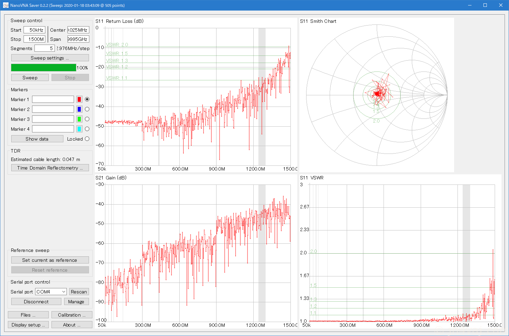This screenshot has height=336, width=509.
Task: Click the Marker 3 frequency field
Action: pyautogui.click(x=53, y=119)
